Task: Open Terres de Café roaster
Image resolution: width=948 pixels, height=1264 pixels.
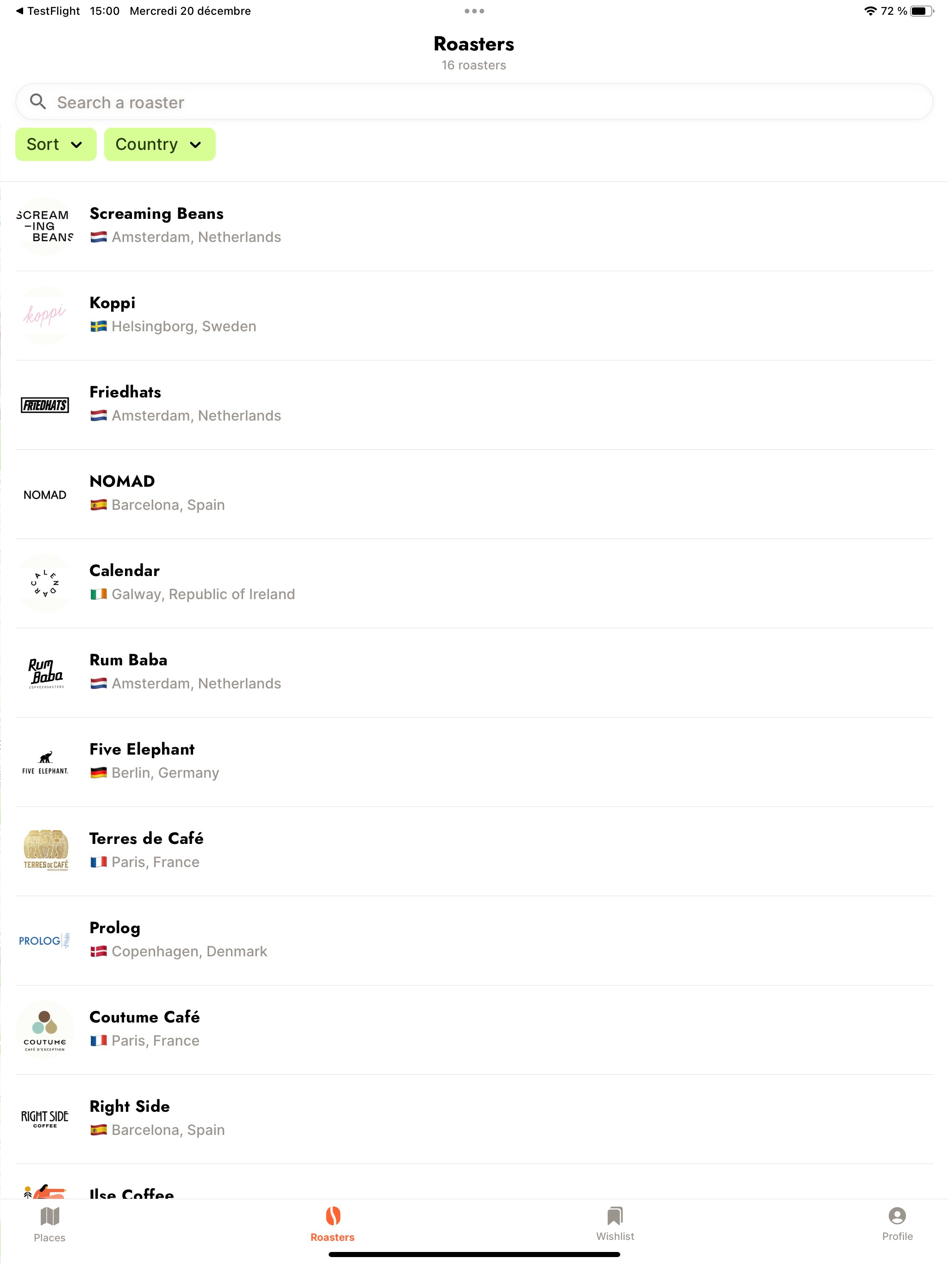Action: coord(474,851)
